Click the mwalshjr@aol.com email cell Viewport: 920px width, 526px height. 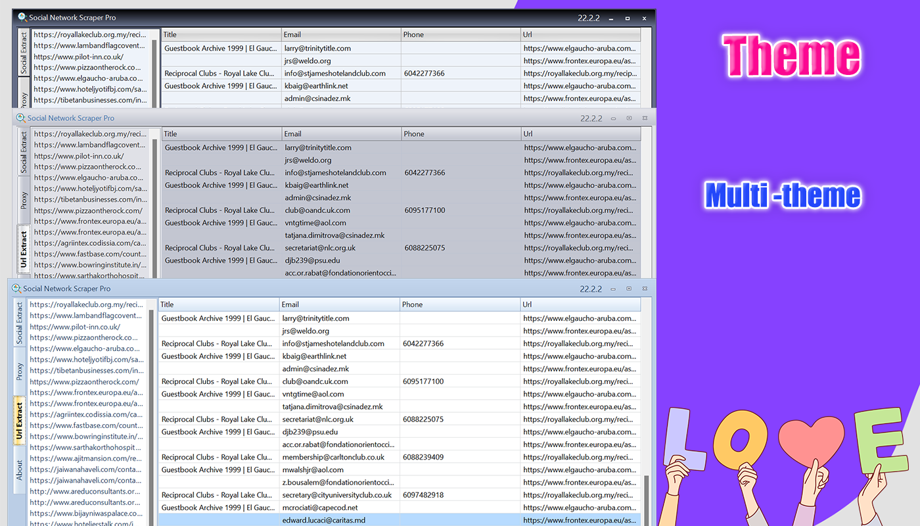click(339, 470)
